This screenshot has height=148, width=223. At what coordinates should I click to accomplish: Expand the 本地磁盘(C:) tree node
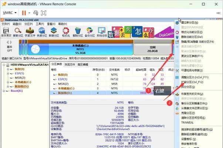pos(8,82)
